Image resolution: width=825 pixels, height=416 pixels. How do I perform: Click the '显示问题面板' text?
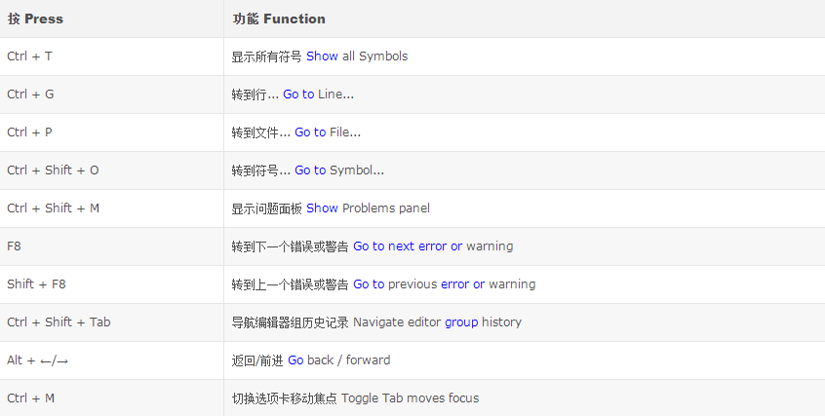tap(267, 208)
